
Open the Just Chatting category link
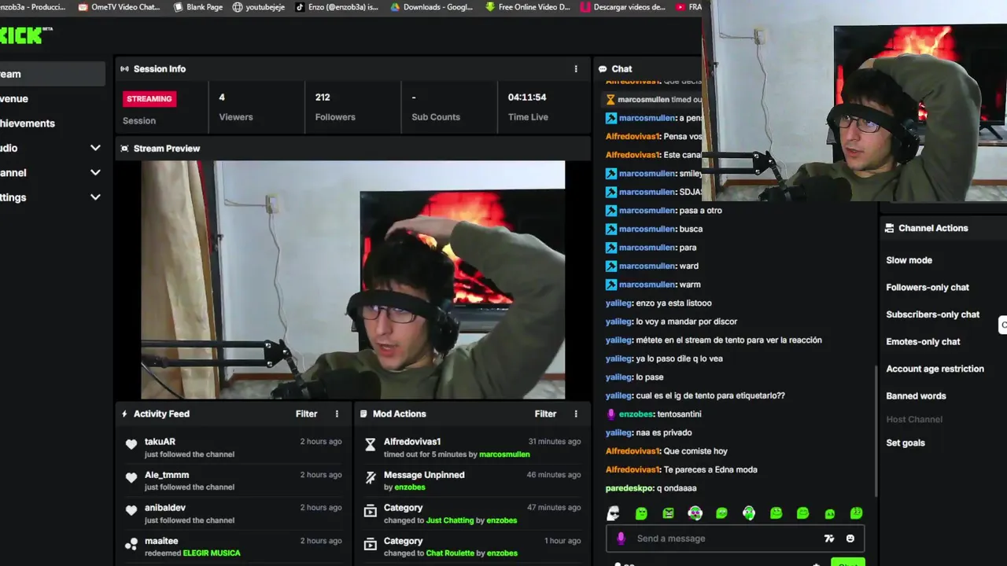pos(450,520)
